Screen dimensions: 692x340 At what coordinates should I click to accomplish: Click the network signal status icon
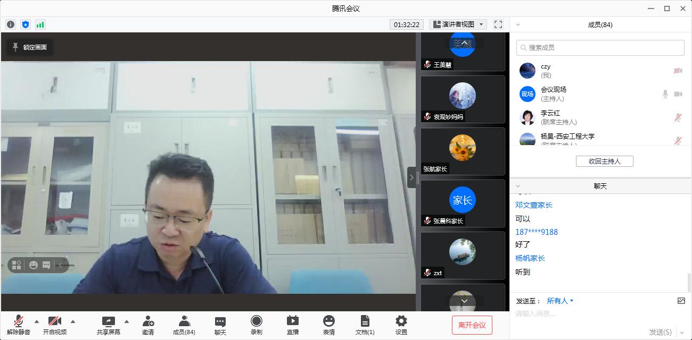pos(40,24)
